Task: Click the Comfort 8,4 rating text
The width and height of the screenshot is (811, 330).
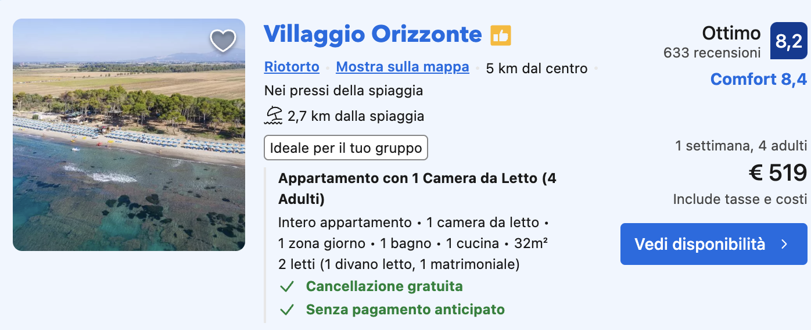Action: [759, 80]
